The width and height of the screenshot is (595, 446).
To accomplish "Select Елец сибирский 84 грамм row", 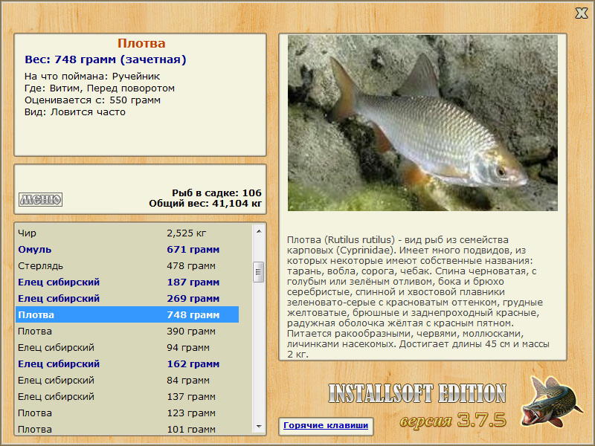I will pos(127,380).
